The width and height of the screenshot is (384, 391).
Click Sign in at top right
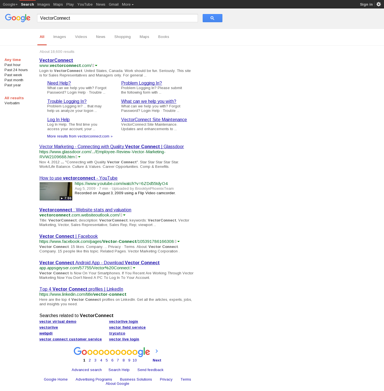point(366,4)
